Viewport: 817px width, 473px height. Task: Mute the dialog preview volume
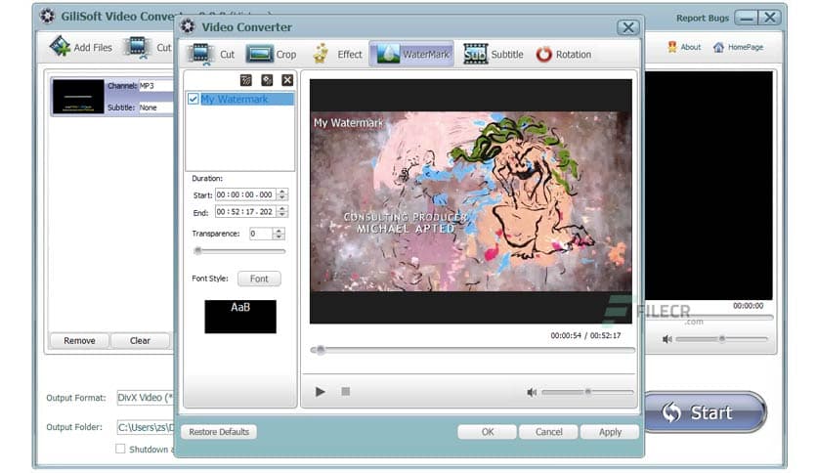coord(532,392)
